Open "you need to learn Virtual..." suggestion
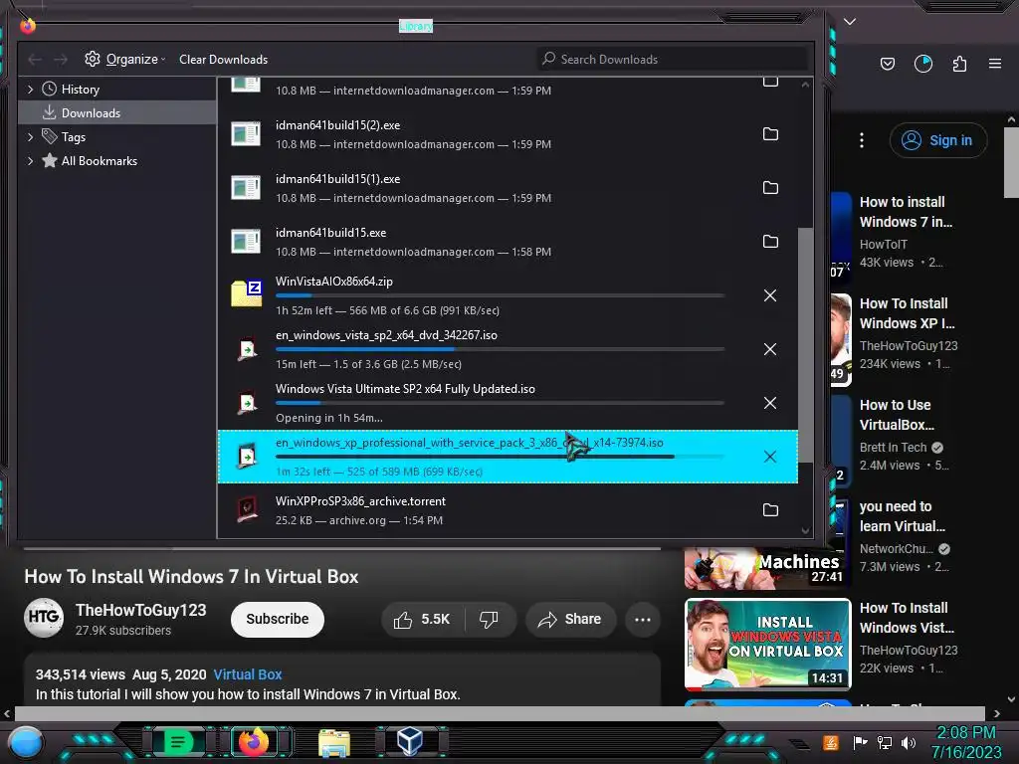The height and width of the screenshot is (764, 1019). [x=902, y=516]
